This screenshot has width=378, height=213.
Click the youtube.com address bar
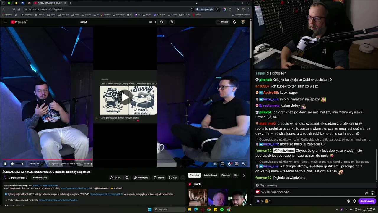[x=106, y=9]
